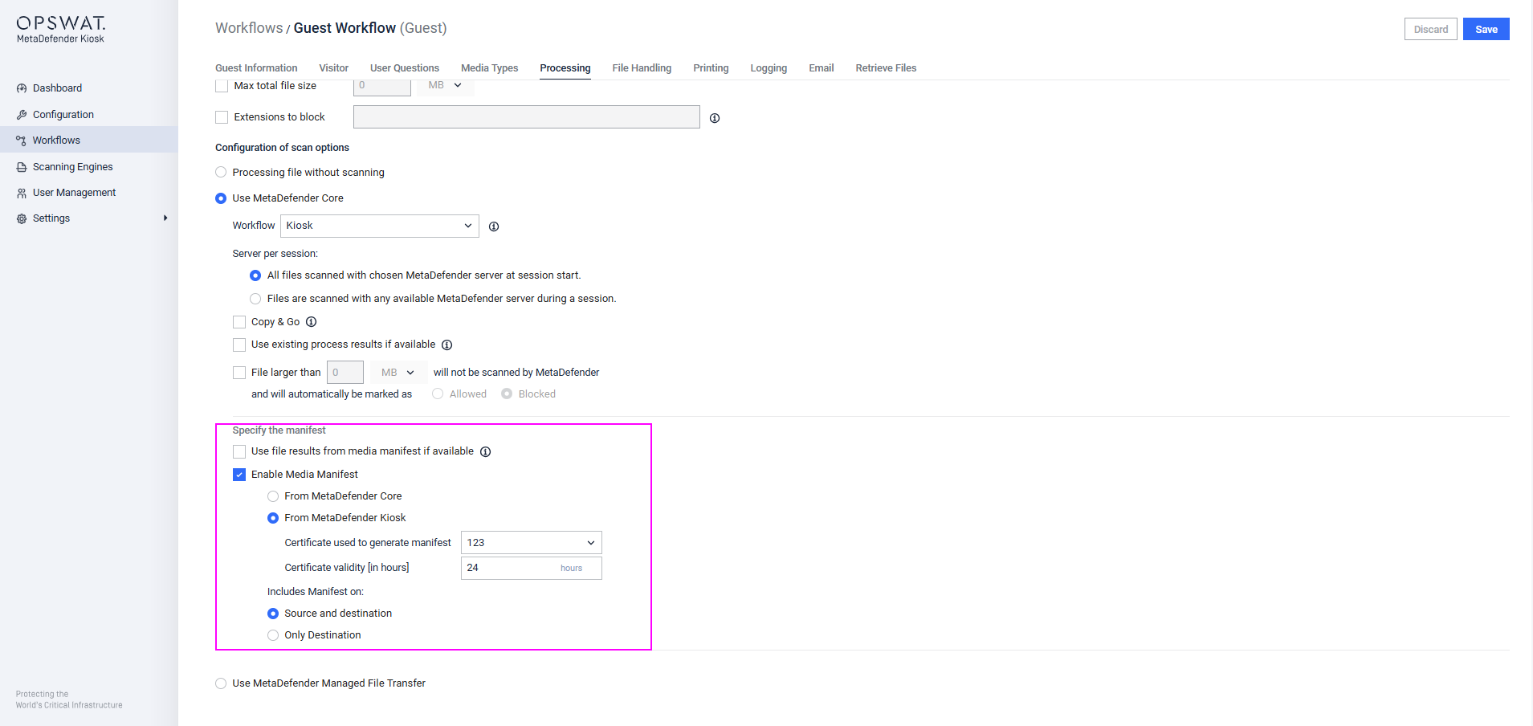
Task: Select Use MetaDefender Core radio
Action: (x=221, y=198)
